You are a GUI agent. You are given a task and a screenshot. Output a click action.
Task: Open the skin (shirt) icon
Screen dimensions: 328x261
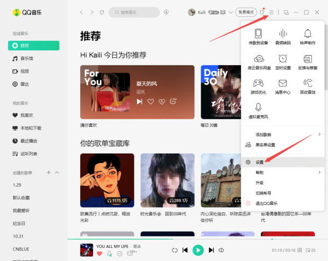pyautogui.click(x=262, y=12)
